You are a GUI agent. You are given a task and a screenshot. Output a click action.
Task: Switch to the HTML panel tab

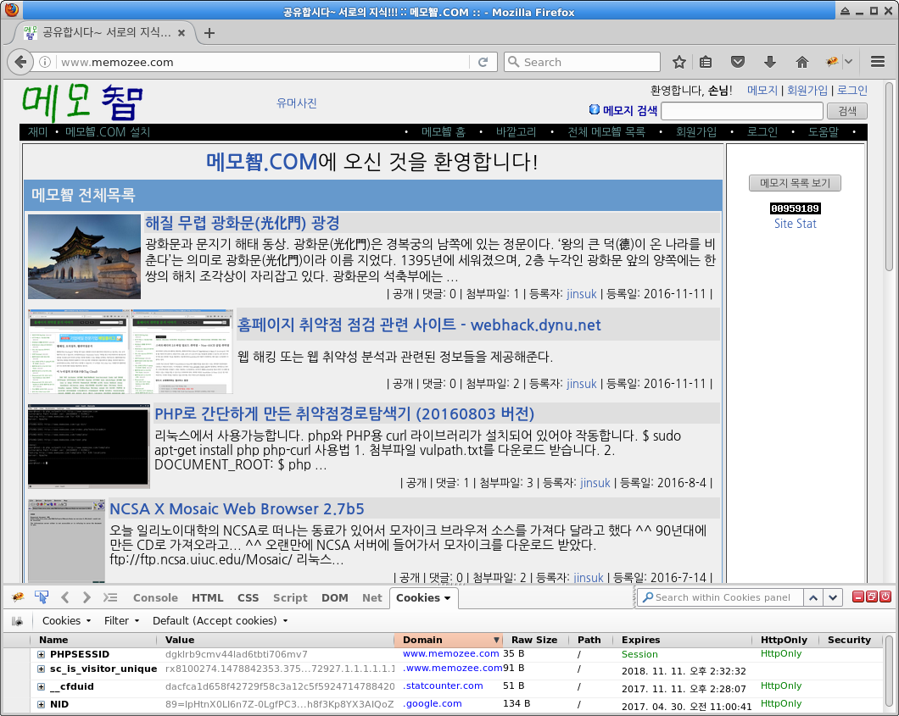click(x=208, y=597)
